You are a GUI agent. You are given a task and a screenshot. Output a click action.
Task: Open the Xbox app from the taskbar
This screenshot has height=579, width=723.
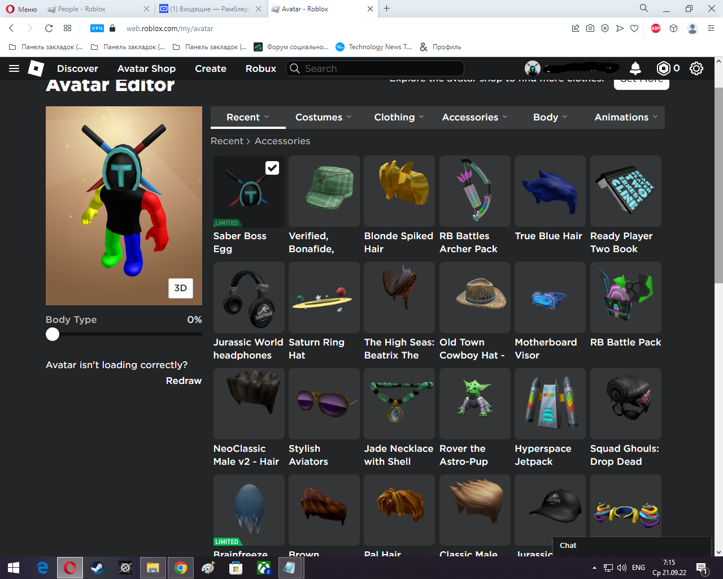point(264,568)
